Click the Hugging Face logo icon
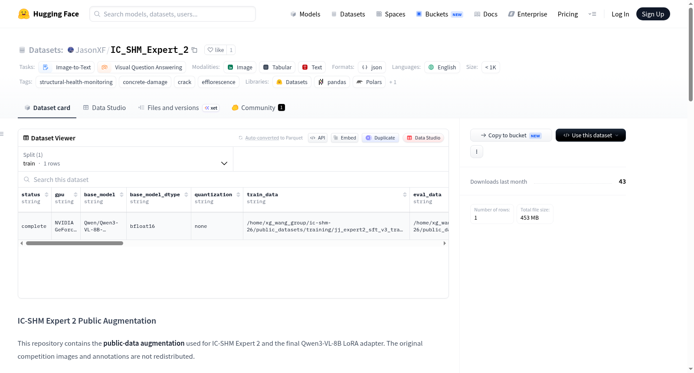The image size is (694, 373). [x=24, y=14]
